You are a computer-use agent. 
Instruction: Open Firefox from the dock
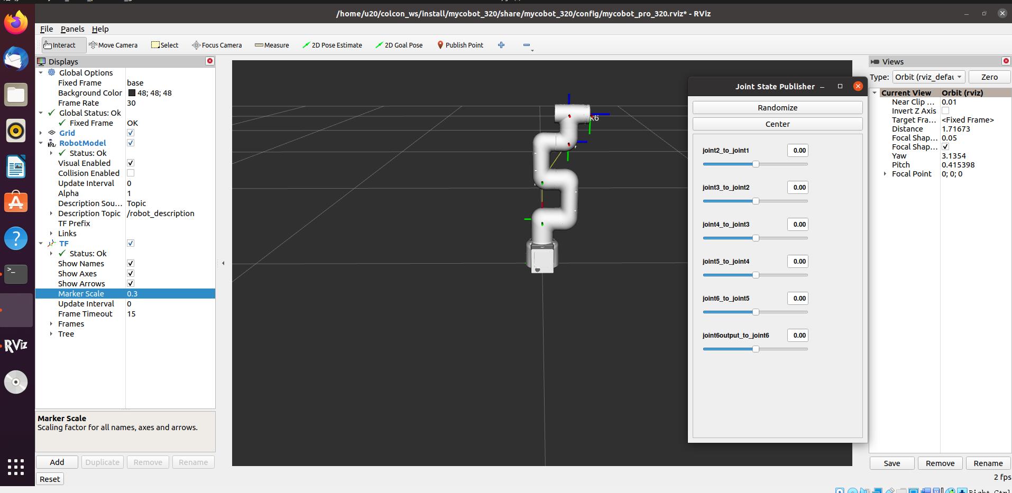tap(16, 23)
